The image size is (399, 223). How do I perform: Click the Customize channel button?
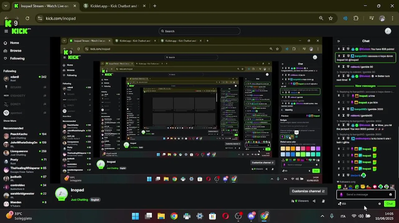pyautogui.click(x=308, y=191)
